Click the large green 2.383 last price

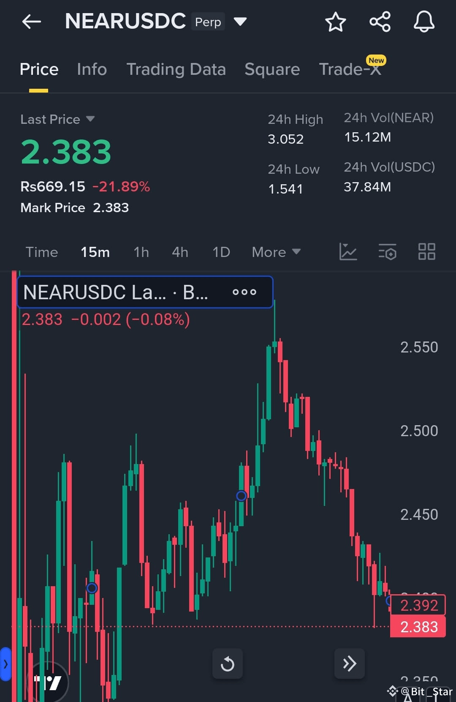[66, 152]
